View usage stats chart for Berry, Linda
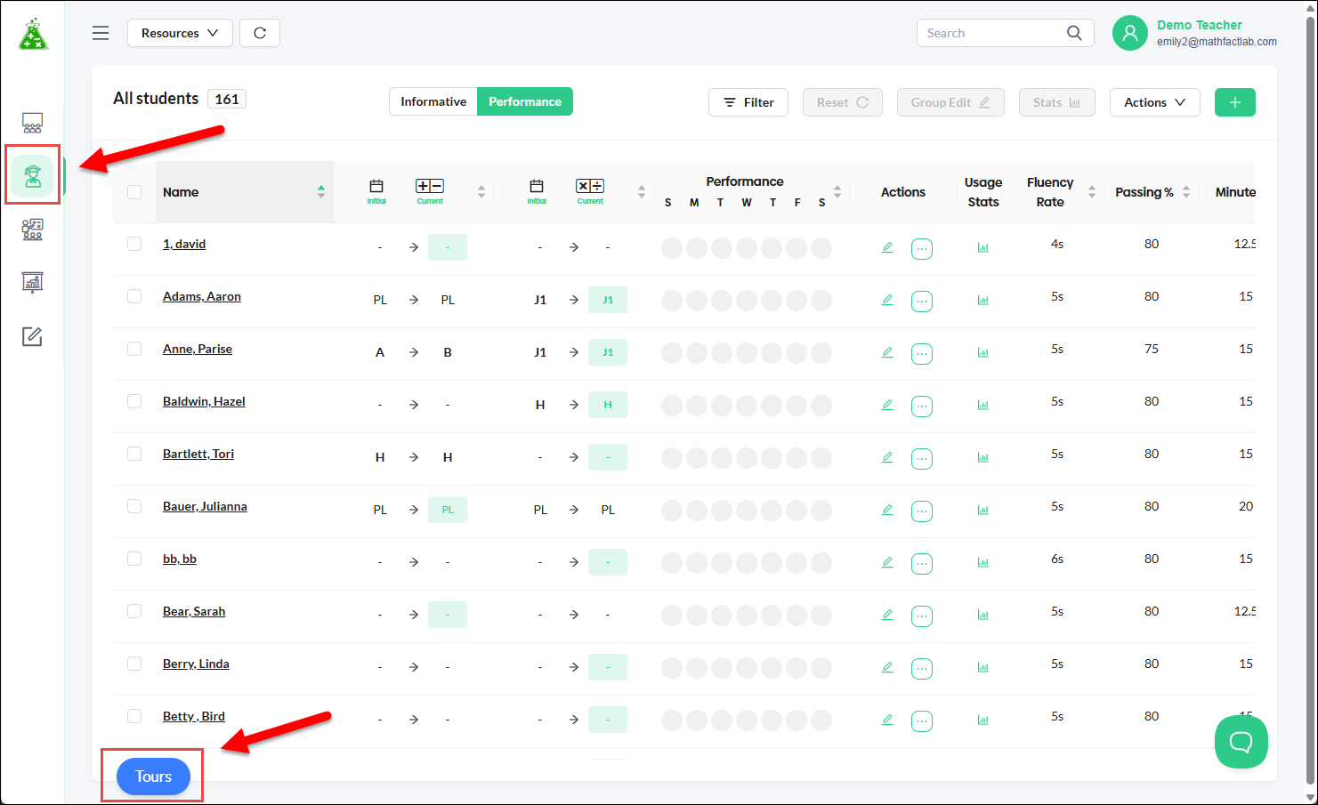The image size is (1318, 805). (983, 667)
